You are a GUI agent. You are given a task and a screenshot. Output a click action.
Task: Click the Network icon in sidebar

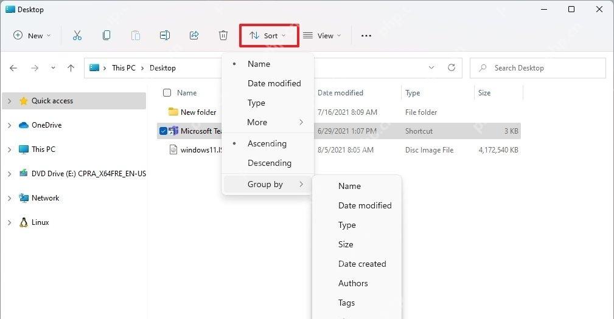(24, 198)
